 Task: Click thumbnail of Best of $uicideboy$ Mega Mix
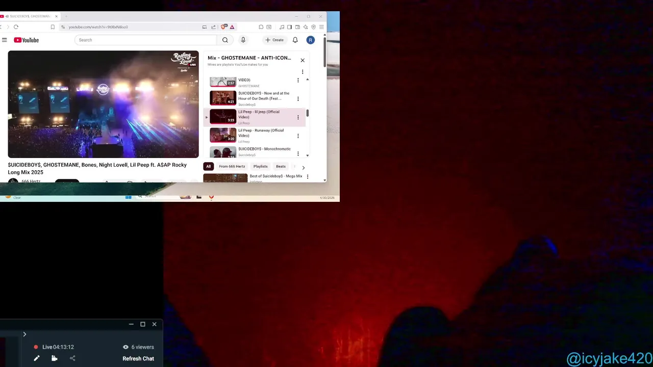point(225,178)
